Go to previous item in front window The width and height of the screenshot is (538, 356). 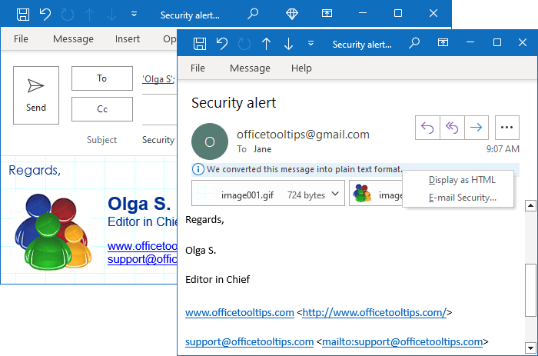[266, 44]
